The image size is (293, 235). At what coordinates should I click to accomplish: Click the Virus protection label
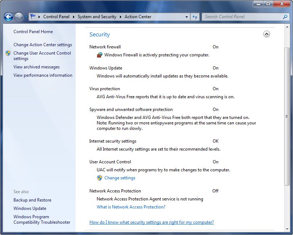click(104, 89)
